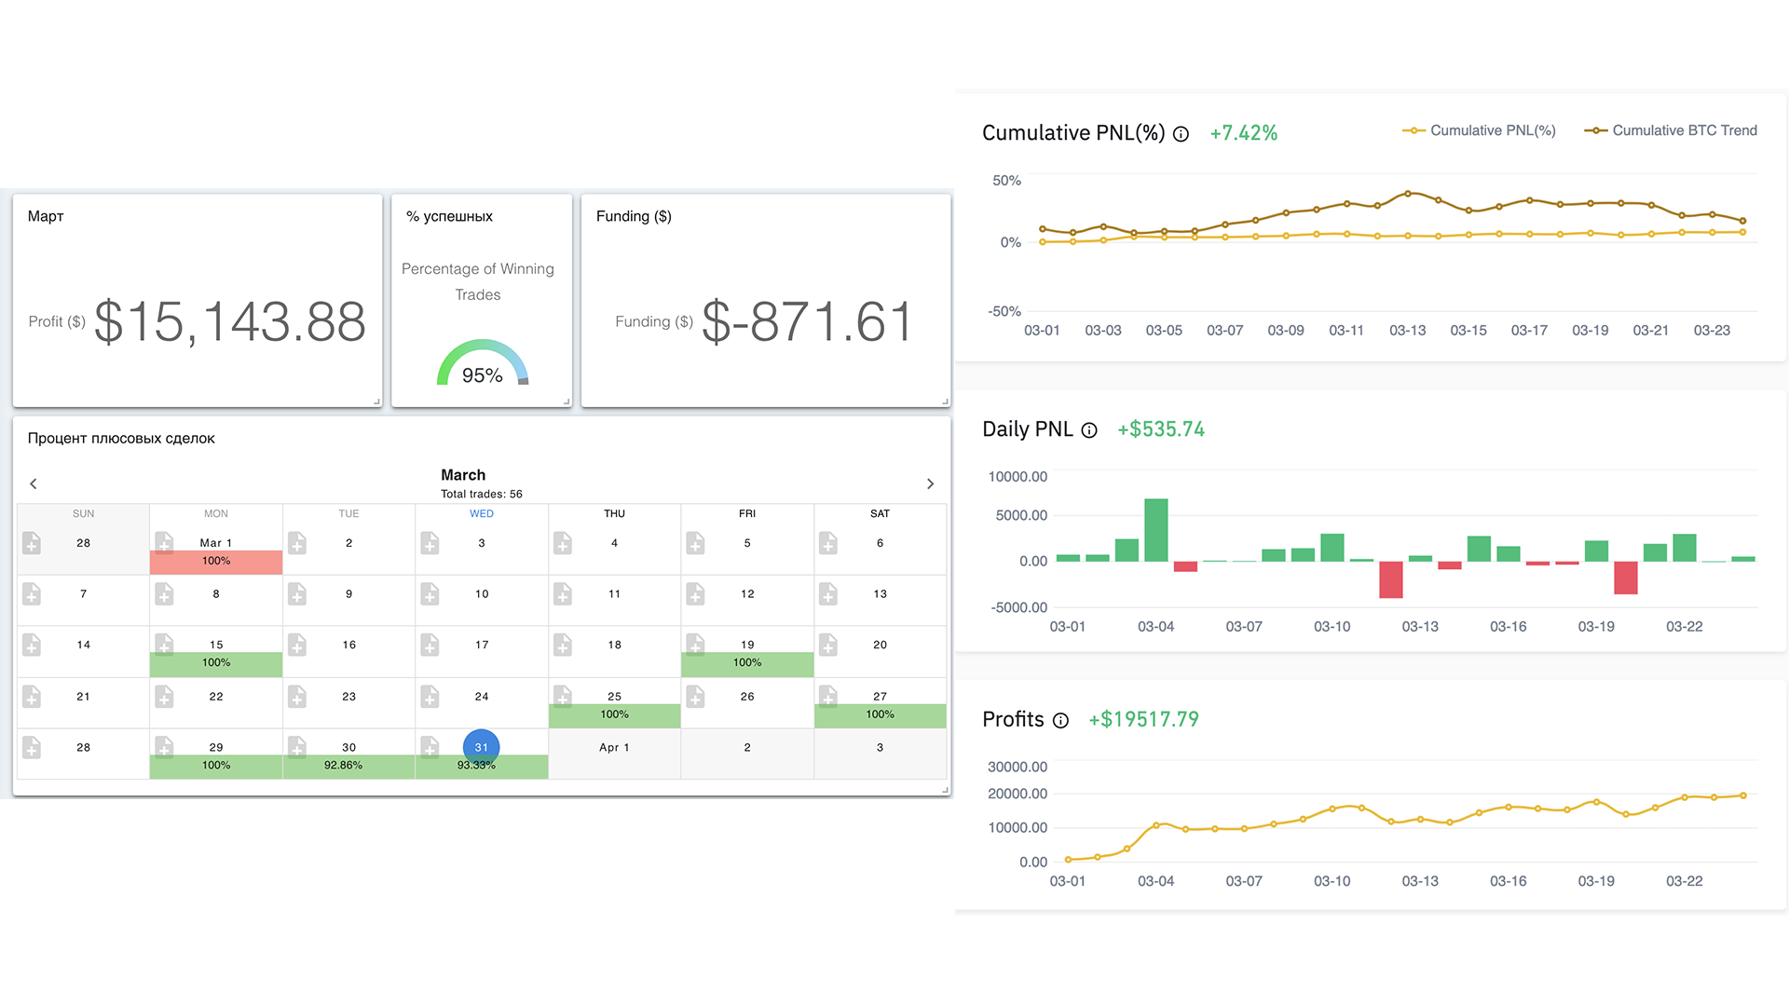
Task: Add a note on Sunday February 28
Action: point(32,542)
